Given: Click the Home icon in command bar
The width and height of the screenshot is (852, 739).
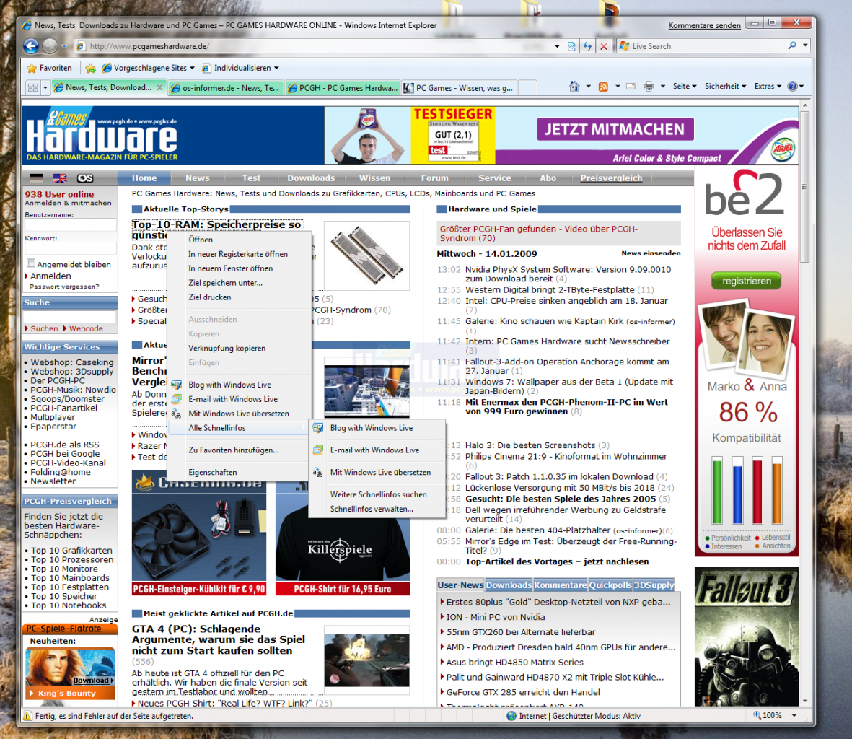Looking at the screenshot, I should [574, 86].
